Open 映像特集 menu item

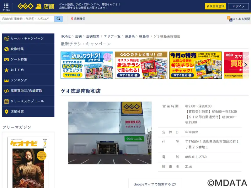(x=28, y=49)
